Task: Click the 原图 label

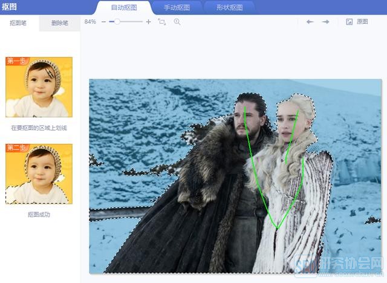Action: (x=362, y=22)
